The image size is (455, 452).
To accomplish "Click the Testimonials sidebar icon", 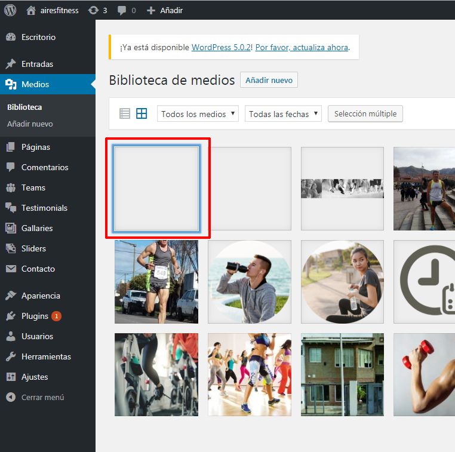I will click(x=11, y=208).
